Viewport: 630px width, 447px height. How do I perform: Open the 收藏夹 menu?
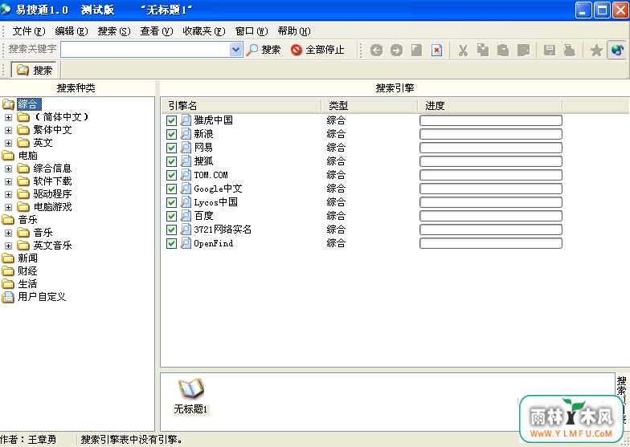[x=204, y=30]
